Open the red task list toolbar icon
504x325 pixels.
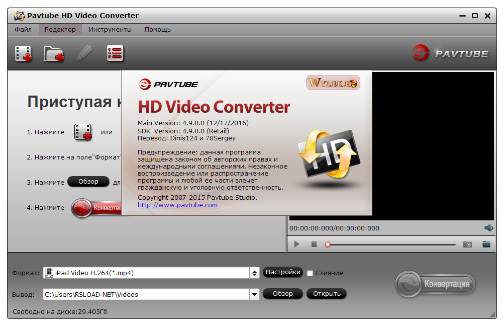(x=115, y=53)
